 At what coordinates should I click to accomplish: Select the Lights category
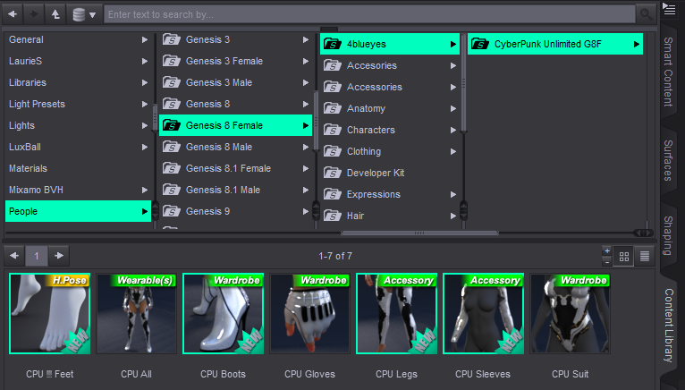tap(78, 125)
